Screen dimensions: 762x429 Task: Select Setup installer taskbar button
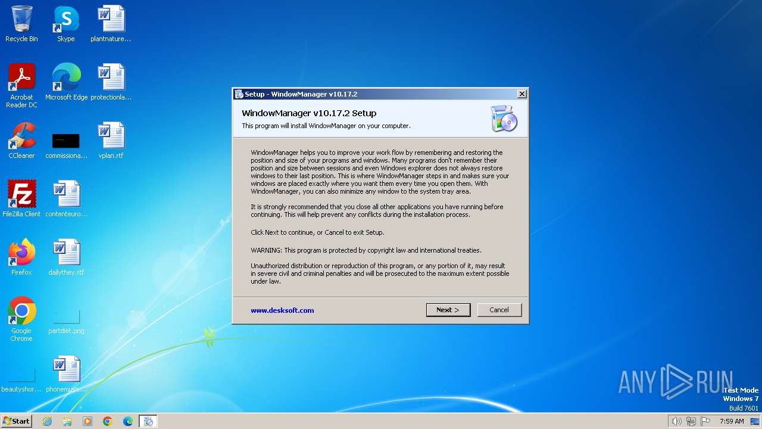[148, 421]
